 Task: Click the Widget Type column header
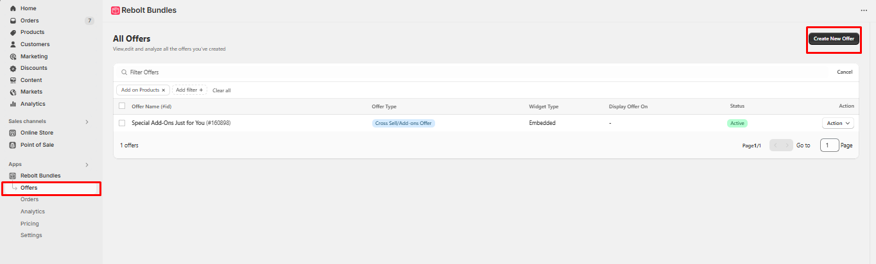[544, 106]
